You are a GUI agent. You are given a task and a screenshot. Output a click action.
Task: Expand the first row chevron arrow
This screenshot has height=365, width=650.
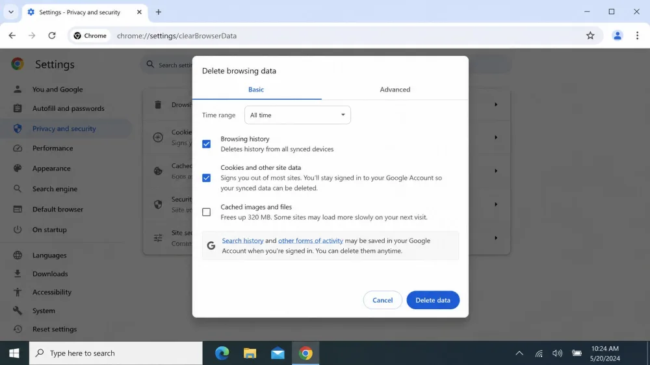click(x=496, y=104)
